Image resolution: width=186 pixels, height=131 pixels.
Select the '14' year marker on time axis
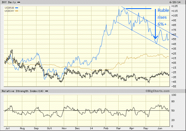pos(92,128)
